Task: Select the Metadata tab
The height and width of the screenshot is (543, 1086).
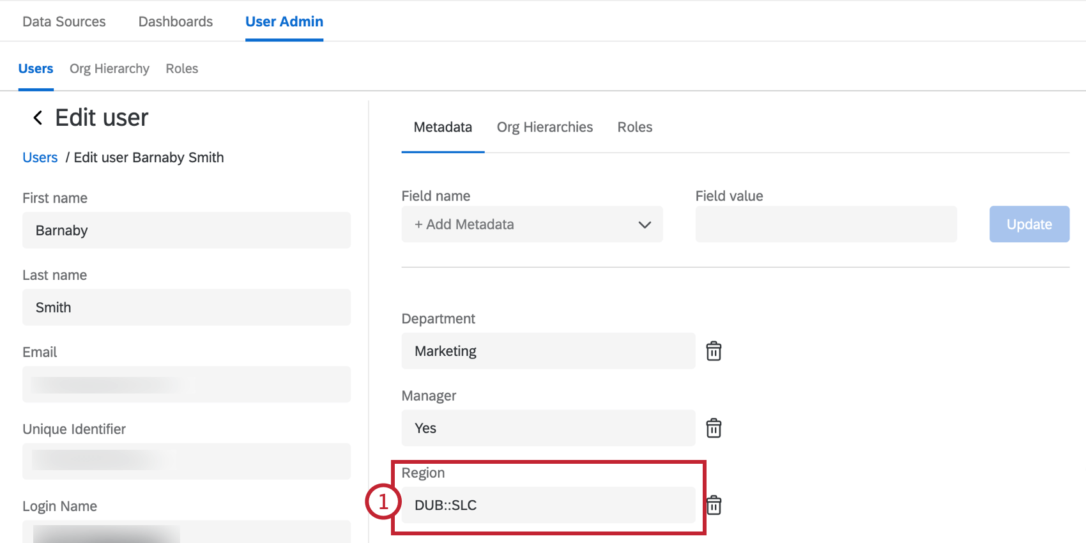Action: click(x=443, y=127)
